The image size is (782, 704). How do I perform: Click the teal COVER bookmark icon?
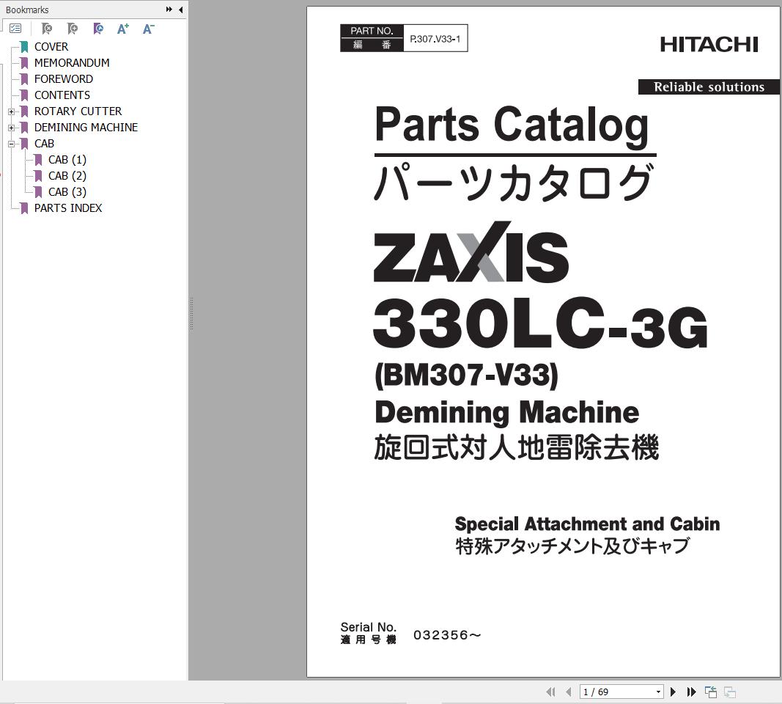coord(24,47)
